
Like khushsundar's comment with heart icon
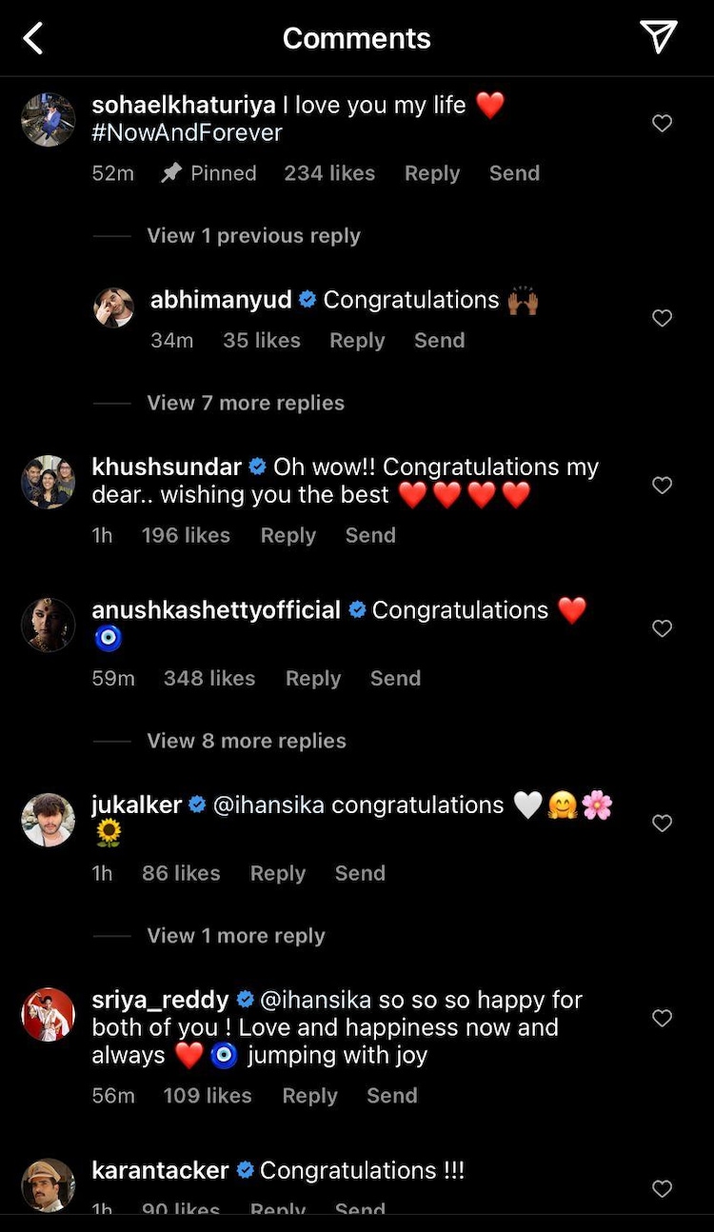(x=663, y=485)
